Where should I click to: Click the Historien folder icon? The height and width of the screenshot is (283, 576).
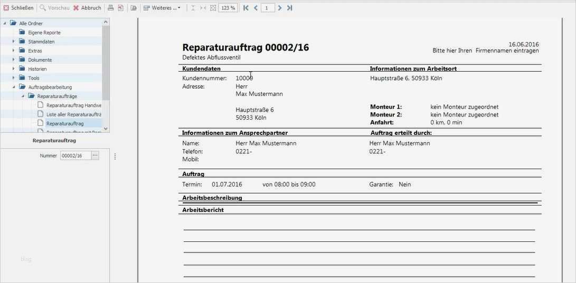click(22, 69)
